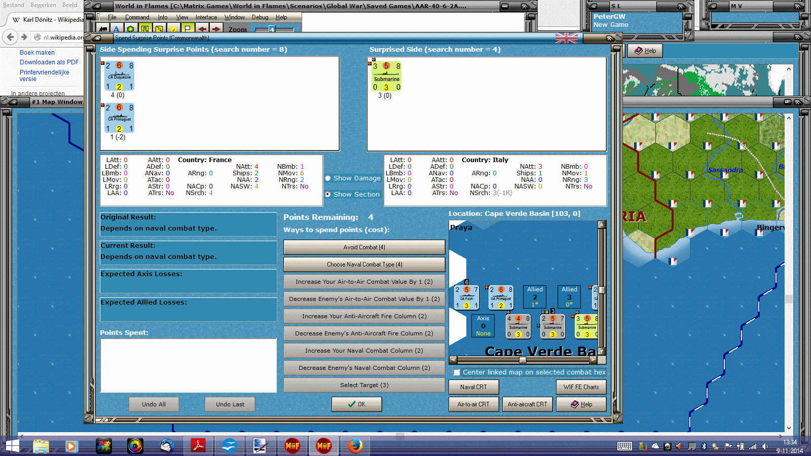Adjust the Zoom slider in toolbar

click(272, 29)
